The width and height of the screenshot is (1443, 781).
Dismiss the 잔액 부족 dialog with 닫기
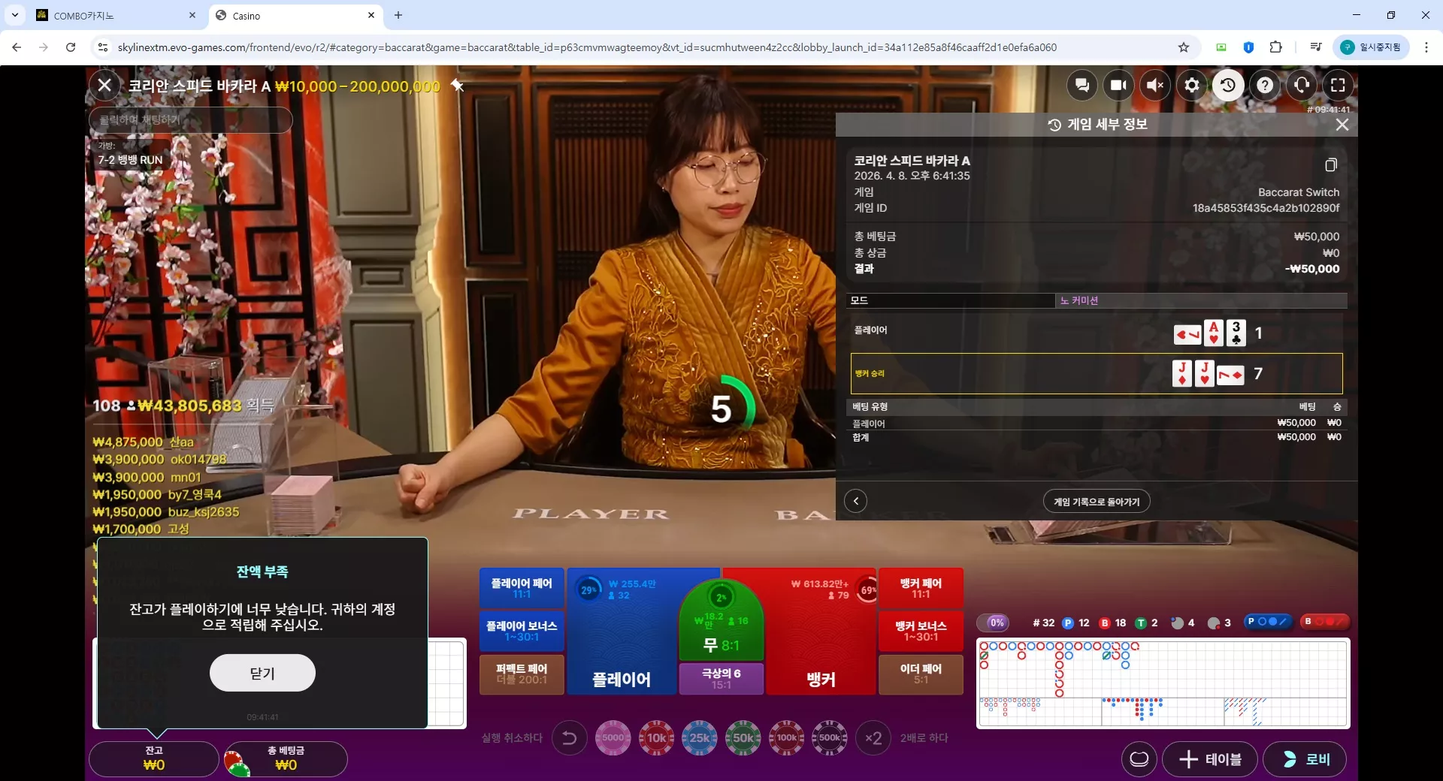(262, 673)
